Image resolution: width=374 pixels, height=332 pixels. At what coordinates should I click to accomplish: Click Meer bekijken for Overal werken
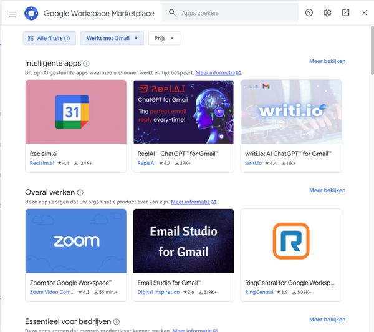pyautogui.click(x=327, y=190)
